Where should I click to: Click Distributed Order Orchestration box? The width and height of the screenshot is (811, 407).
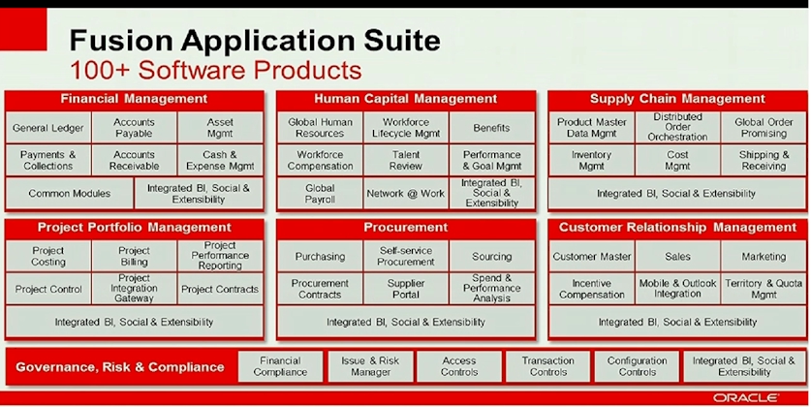click(677, 128)
